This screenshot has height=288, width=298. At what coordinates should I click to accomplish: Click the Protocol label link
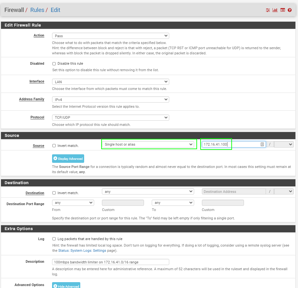click(38, 117)
